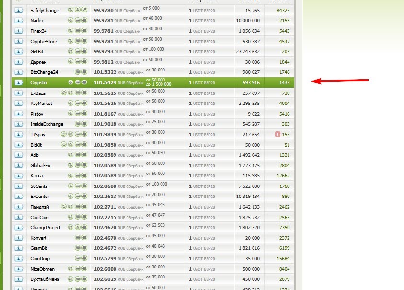Open the Даркен exchanger link
Image resolution: width=404 pixels, height=290 pixels.
click(38, 62)
